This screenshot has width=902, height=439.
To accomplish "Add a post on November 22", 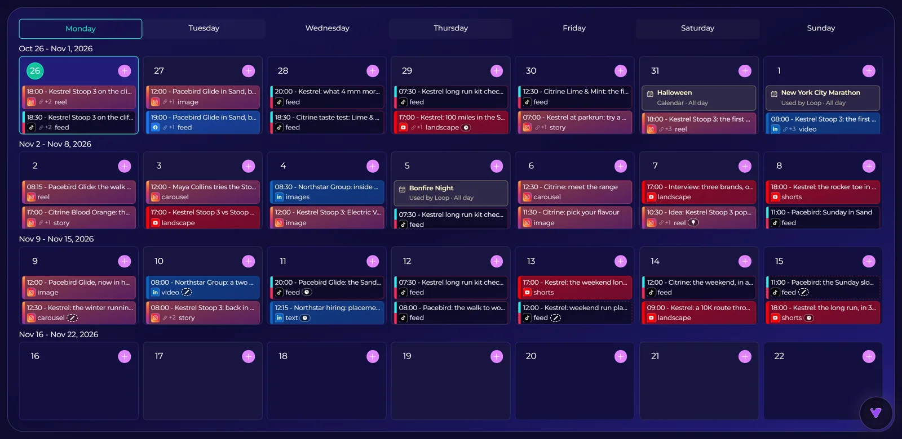I will click(x=869, y=356).
